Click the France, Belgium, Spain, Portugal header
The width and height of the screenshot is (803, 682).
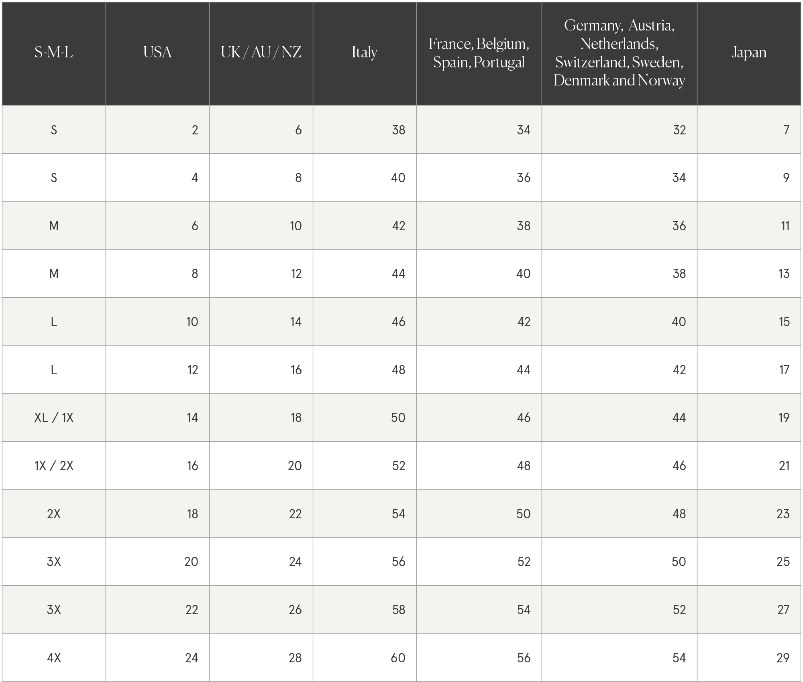[x=479, y=53]
